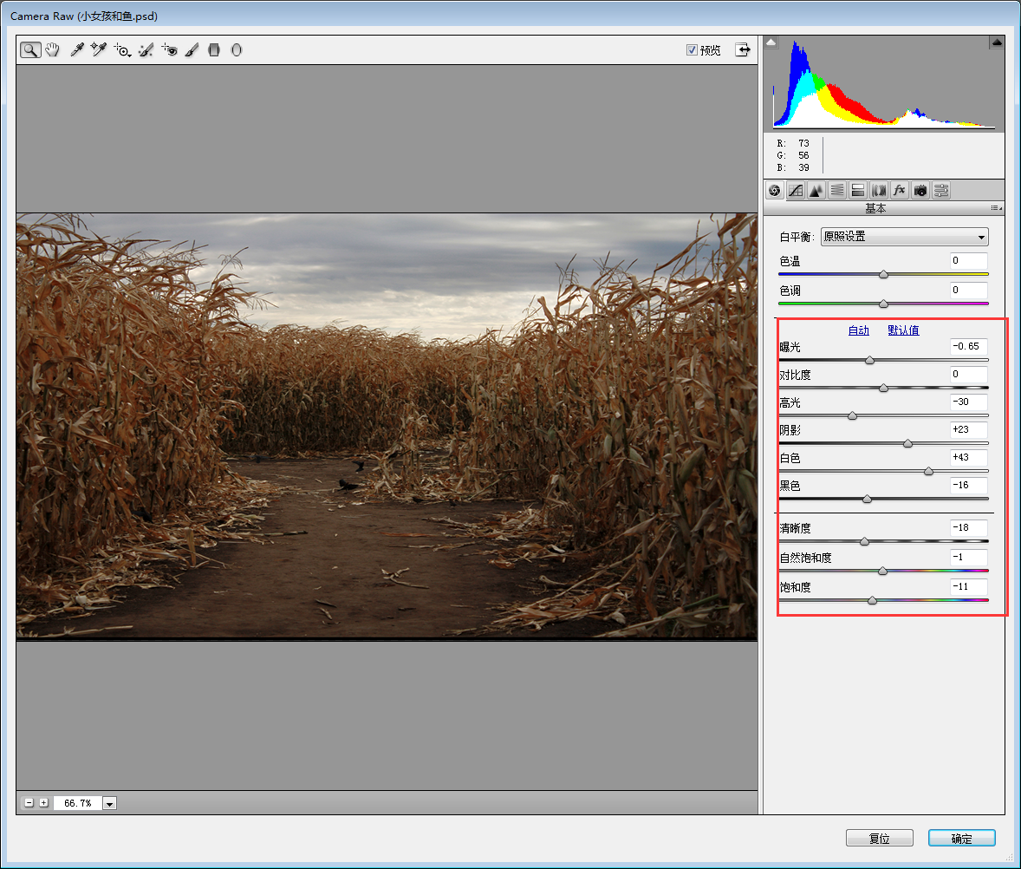Select the Targeted Adjustment tool
The width and height of the screenshot is (1021, 869).
[x=121, y=50]
